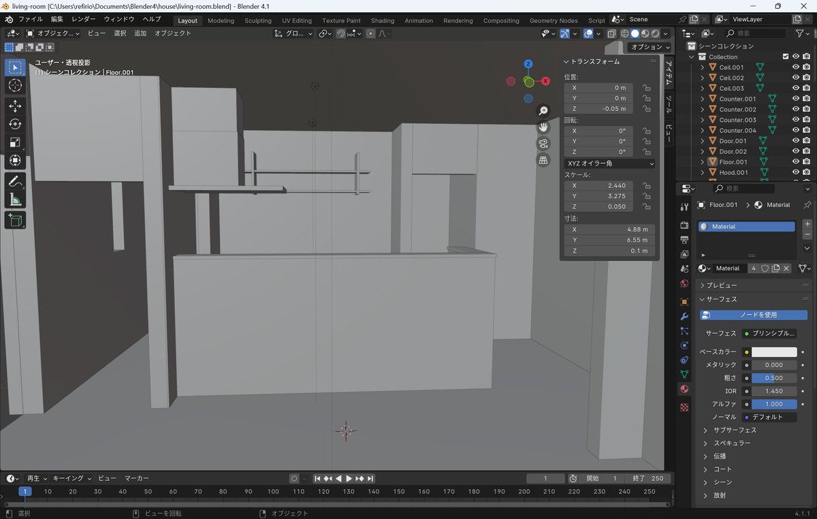Play animation with the play button
The width and height of the screenshot is (817, 519).
349,479
